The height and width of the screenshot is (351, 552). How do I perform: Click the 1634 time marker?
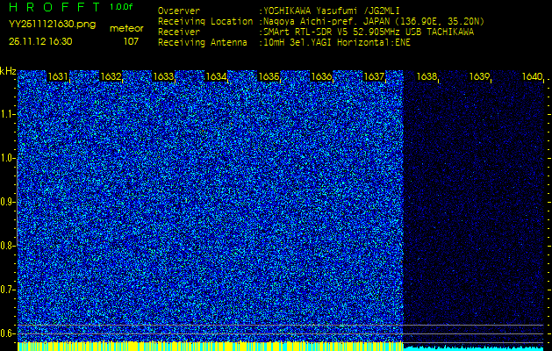(x=216, y=76)
